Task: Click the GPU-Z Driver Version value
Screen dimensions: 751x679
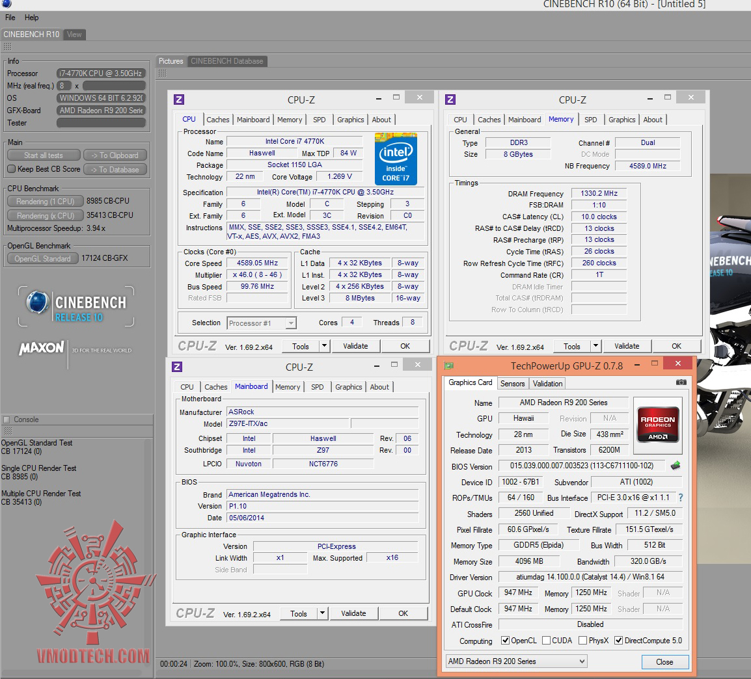Action: 590,577
